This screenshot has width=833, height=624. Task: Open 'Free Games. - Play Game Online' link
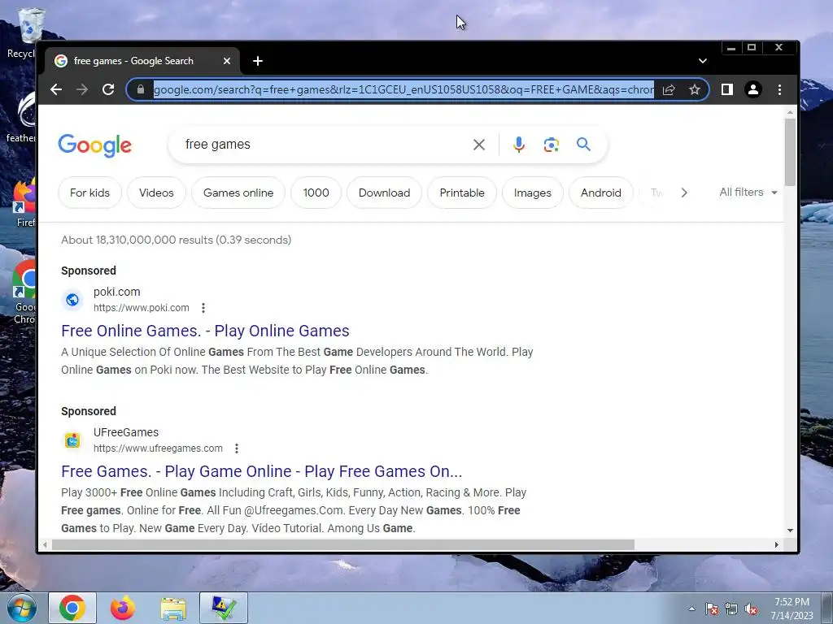[x=261, y=471]
